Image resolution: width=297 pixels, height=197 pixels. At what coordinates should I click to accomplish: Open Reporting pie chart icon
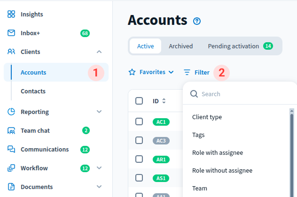tap(11, 112)
